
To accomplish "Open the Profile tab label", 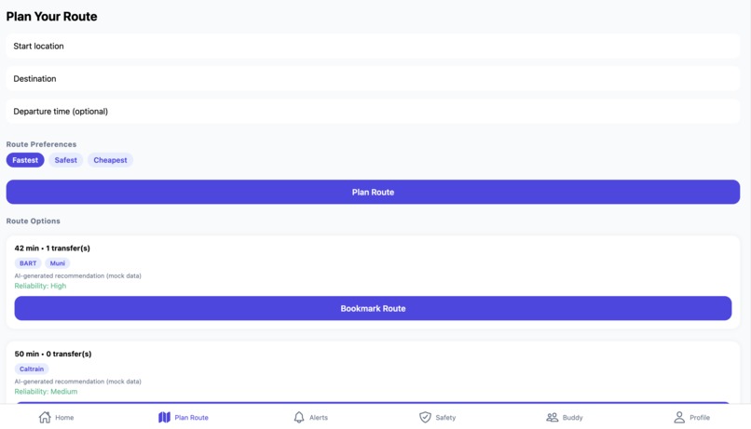I will [699, 418].
